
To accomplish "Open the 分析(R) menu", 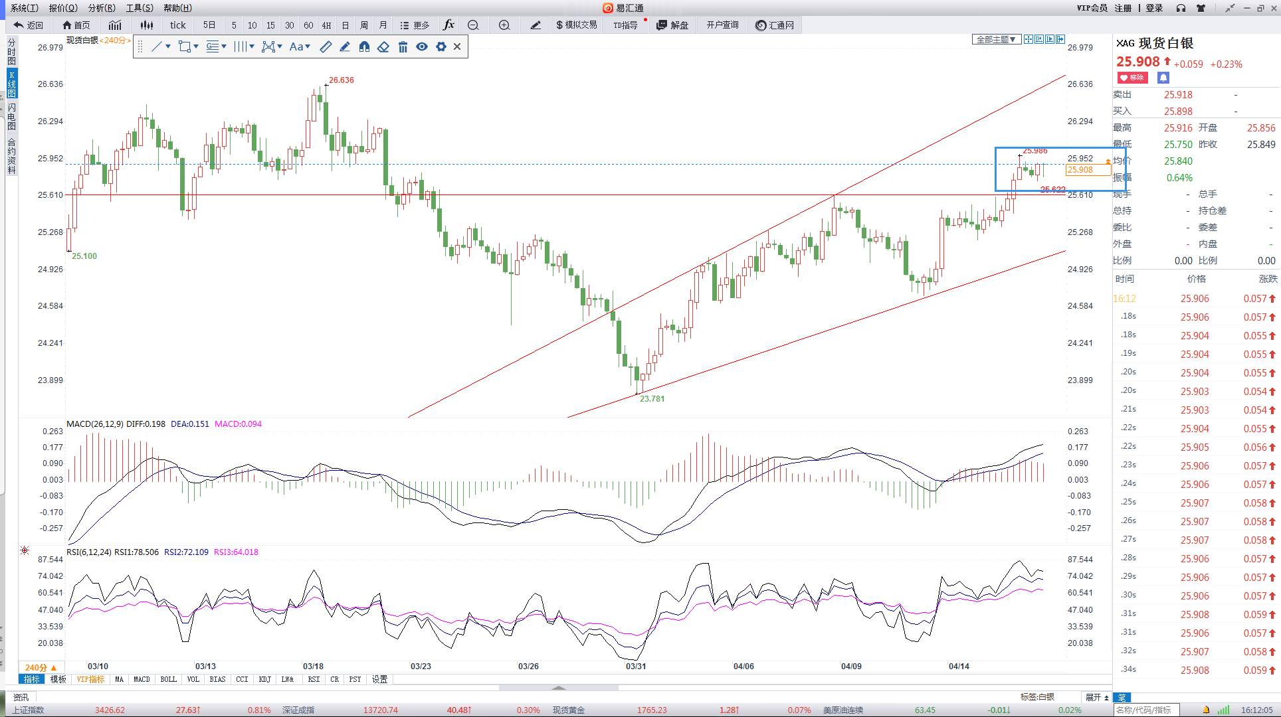I will 102,8.
